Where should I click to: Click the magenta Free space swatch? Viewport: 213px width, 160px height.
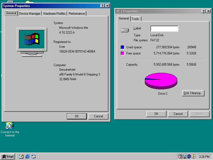122,53
